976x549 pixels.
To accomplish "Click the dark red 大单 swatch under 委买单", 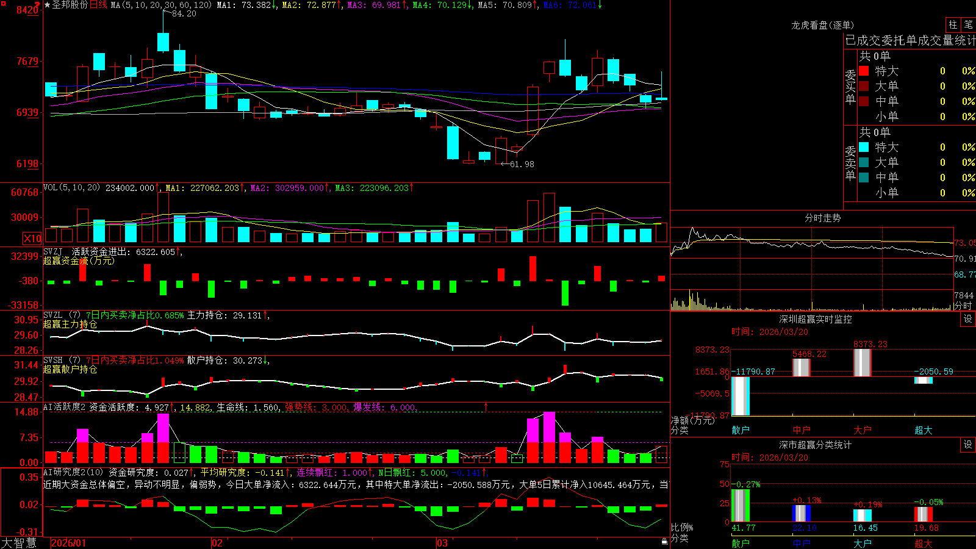I will point(864,86).
